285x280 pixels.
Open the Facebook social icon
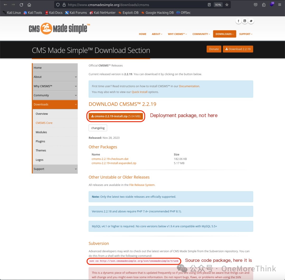coord(239,21)
